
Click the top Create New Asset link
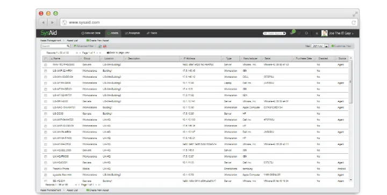(97, 40)
